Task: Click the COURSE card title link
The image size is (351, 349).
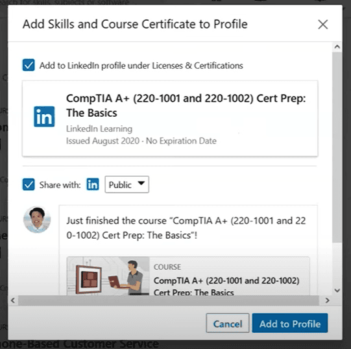Action: pyautogui.click(x=226, y=286)
